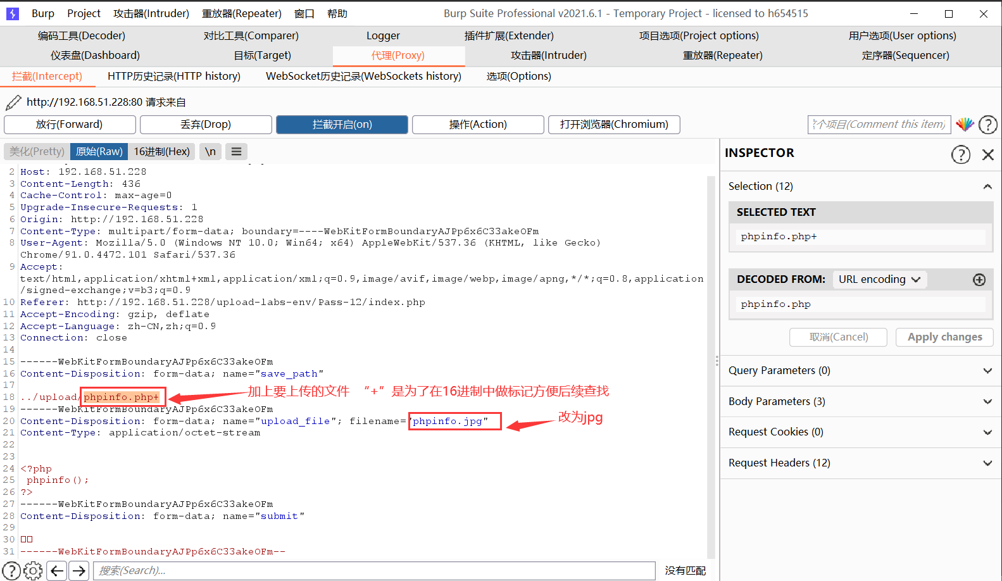Click the filename "phpinfo.jpg" text

451,421
